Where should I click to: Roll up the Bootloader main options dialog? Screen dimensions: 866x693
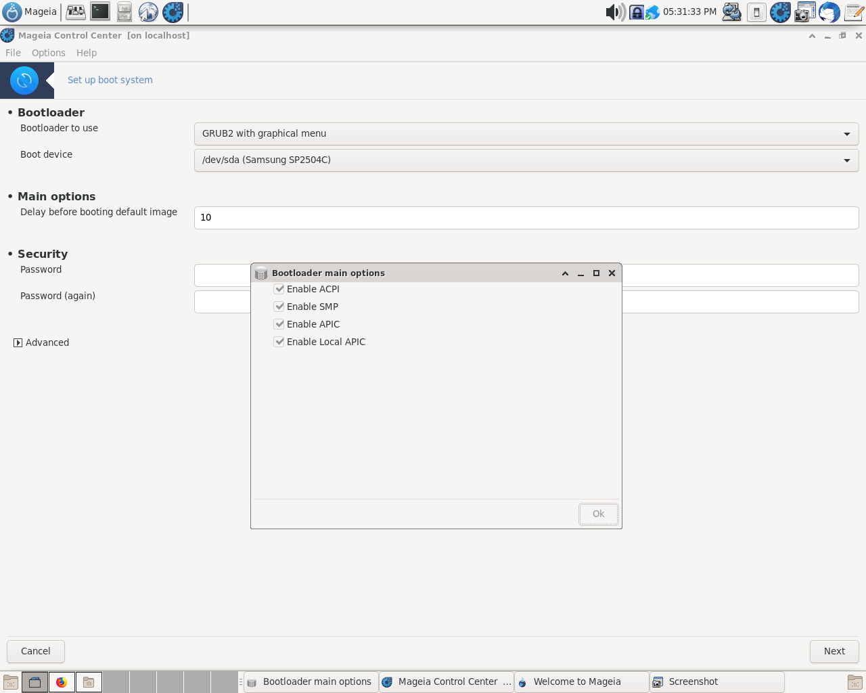565,273
